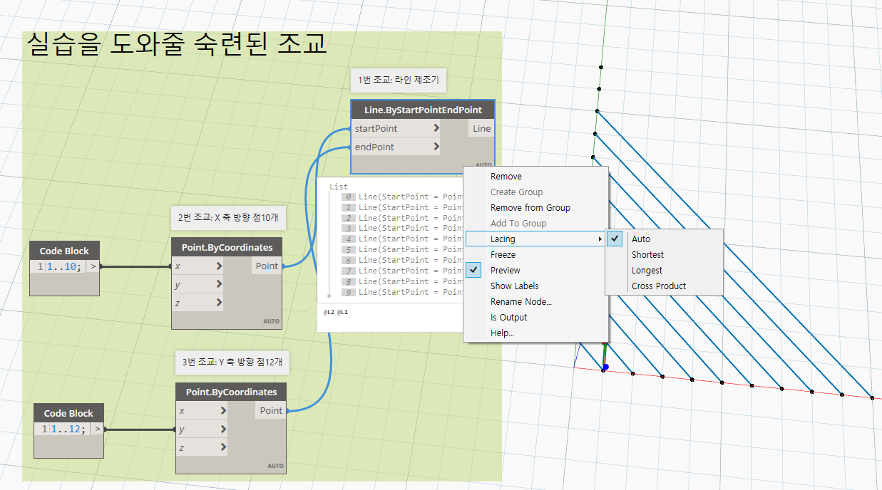Click the startPoint port label
The height and width of the screenshot is (490, 882).
coord(376,128)
